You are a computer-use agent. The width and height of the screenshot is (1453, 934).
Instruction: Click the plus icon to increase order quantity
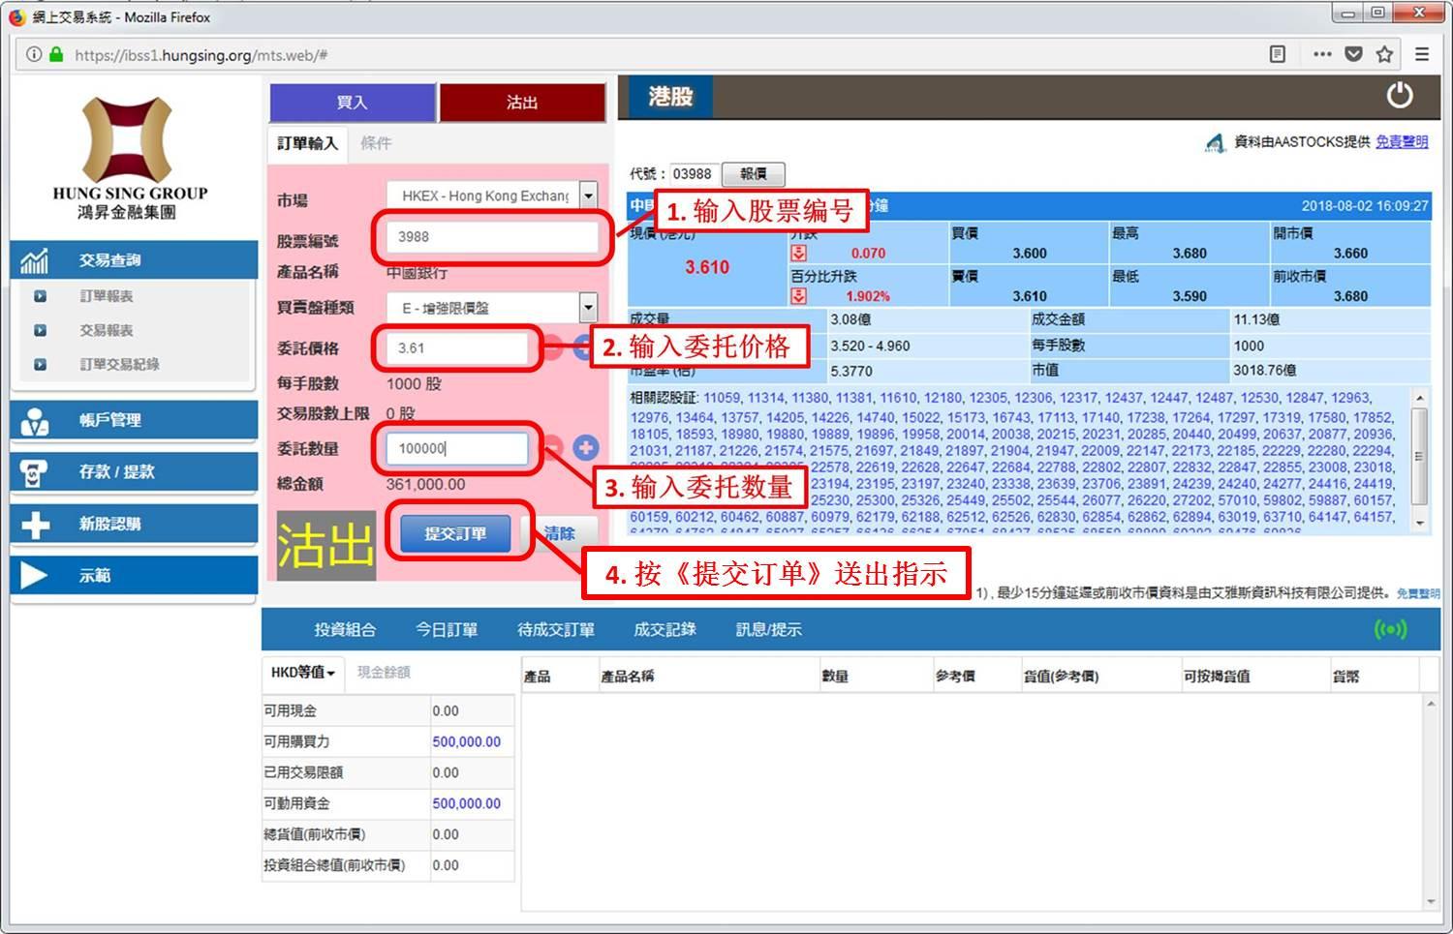585,447
